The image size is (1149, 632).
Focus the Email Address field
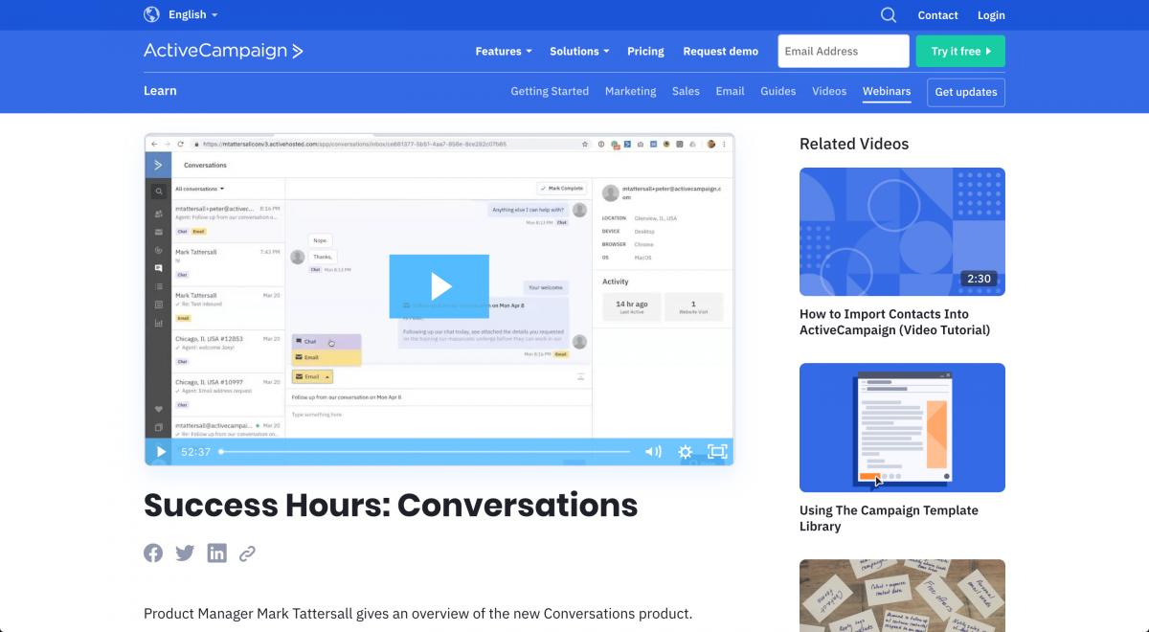pos(844,52)
